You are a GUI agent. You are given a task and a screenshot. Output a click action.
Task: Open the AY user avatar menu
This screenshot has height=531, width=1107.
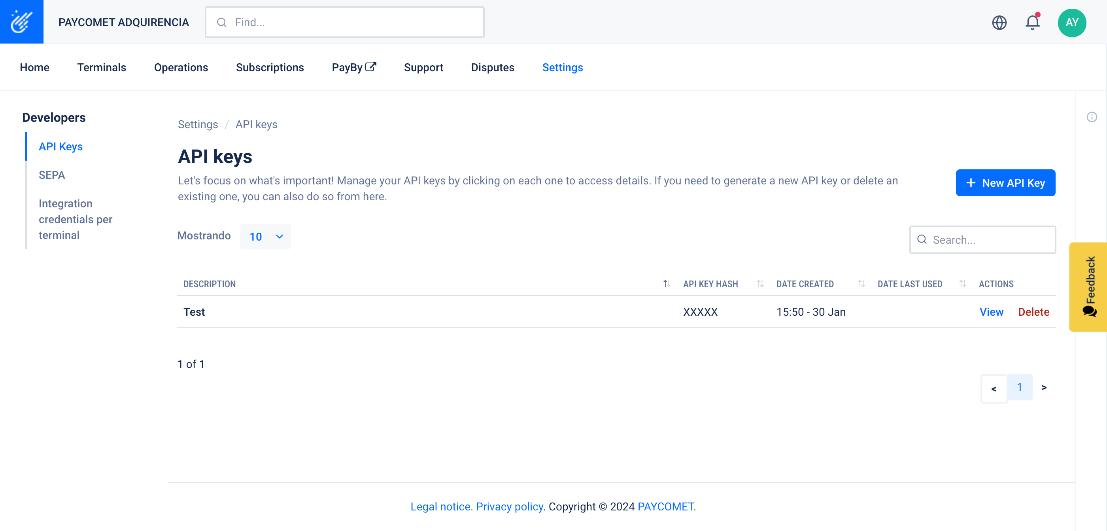[x=1072, y=23]
